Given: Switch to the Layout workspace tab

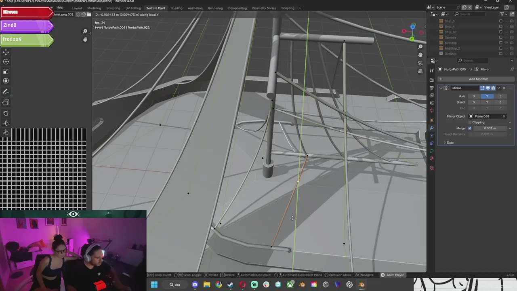Looking at the screenshot, I should [x=77, y=8].
